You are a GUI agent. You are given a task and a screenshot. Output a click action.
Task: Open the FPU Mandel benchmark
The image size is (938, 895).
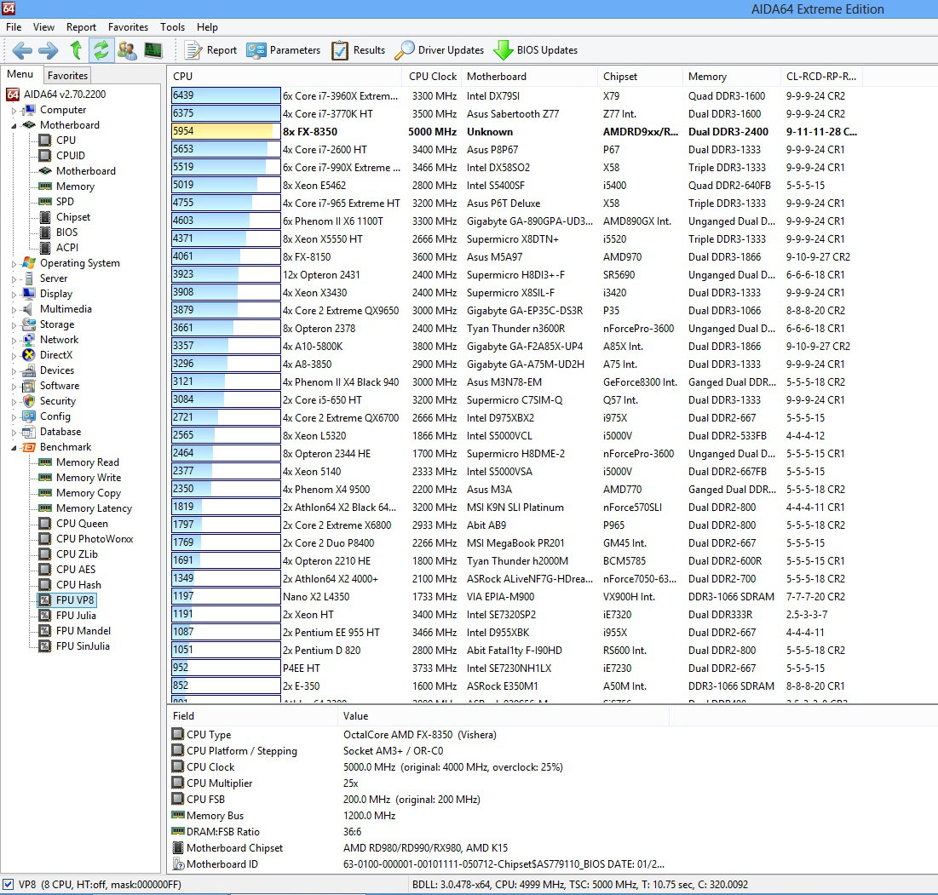(75, 631)
